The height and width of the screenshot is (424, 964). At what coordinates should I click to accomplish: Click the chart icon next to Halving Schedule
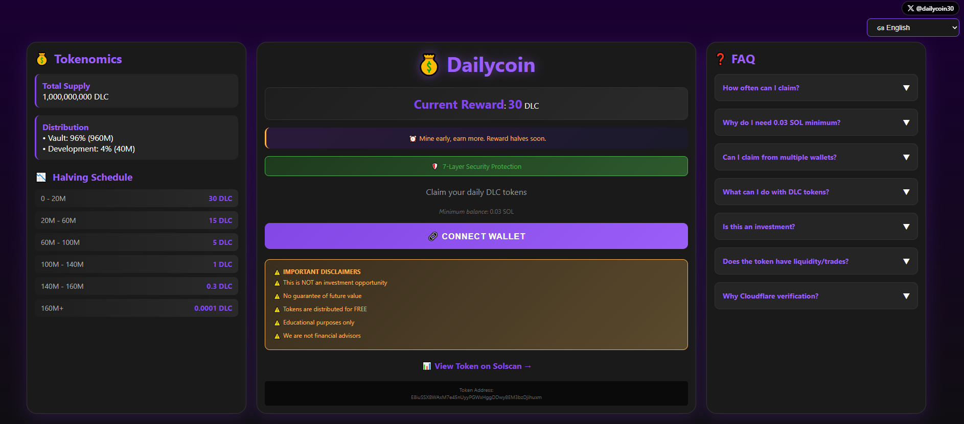pyautogui.click(x=41, y=177)
